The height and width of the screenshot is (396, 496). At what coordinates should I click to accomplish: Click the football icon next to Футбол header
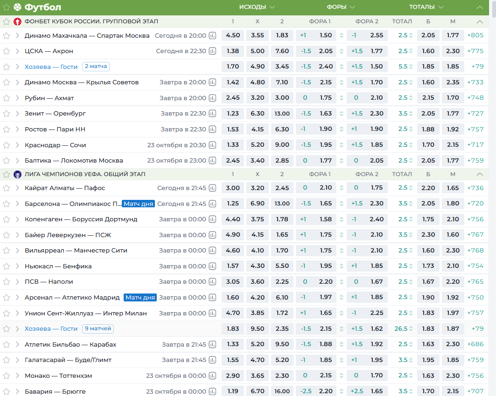point(17,7)
